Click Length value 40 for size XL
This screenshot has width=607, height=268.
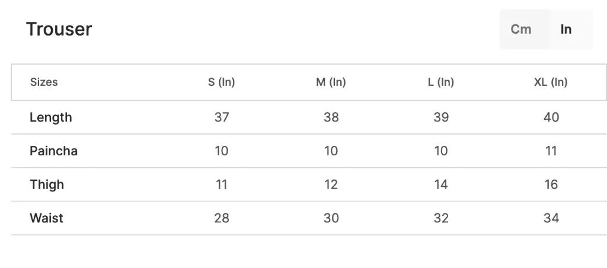click(x=551, y=117)
